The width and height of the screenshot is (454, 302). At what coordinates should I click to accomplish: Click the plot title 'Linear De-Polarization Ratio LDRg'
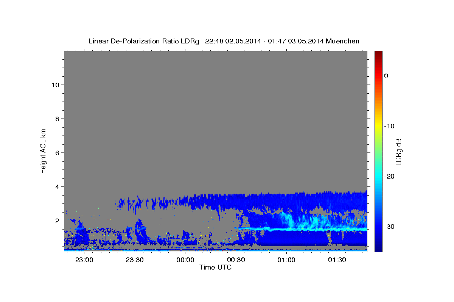(x=143, y=41)
